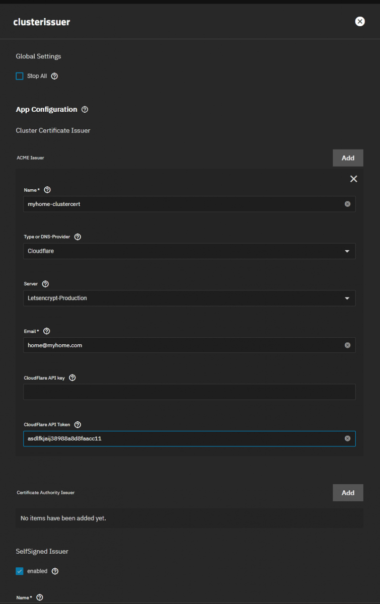Screen dimensions: 380x604
Task: Uncheck SelfSigned Issuer enabled checkbox
Action: coord(20,571)
